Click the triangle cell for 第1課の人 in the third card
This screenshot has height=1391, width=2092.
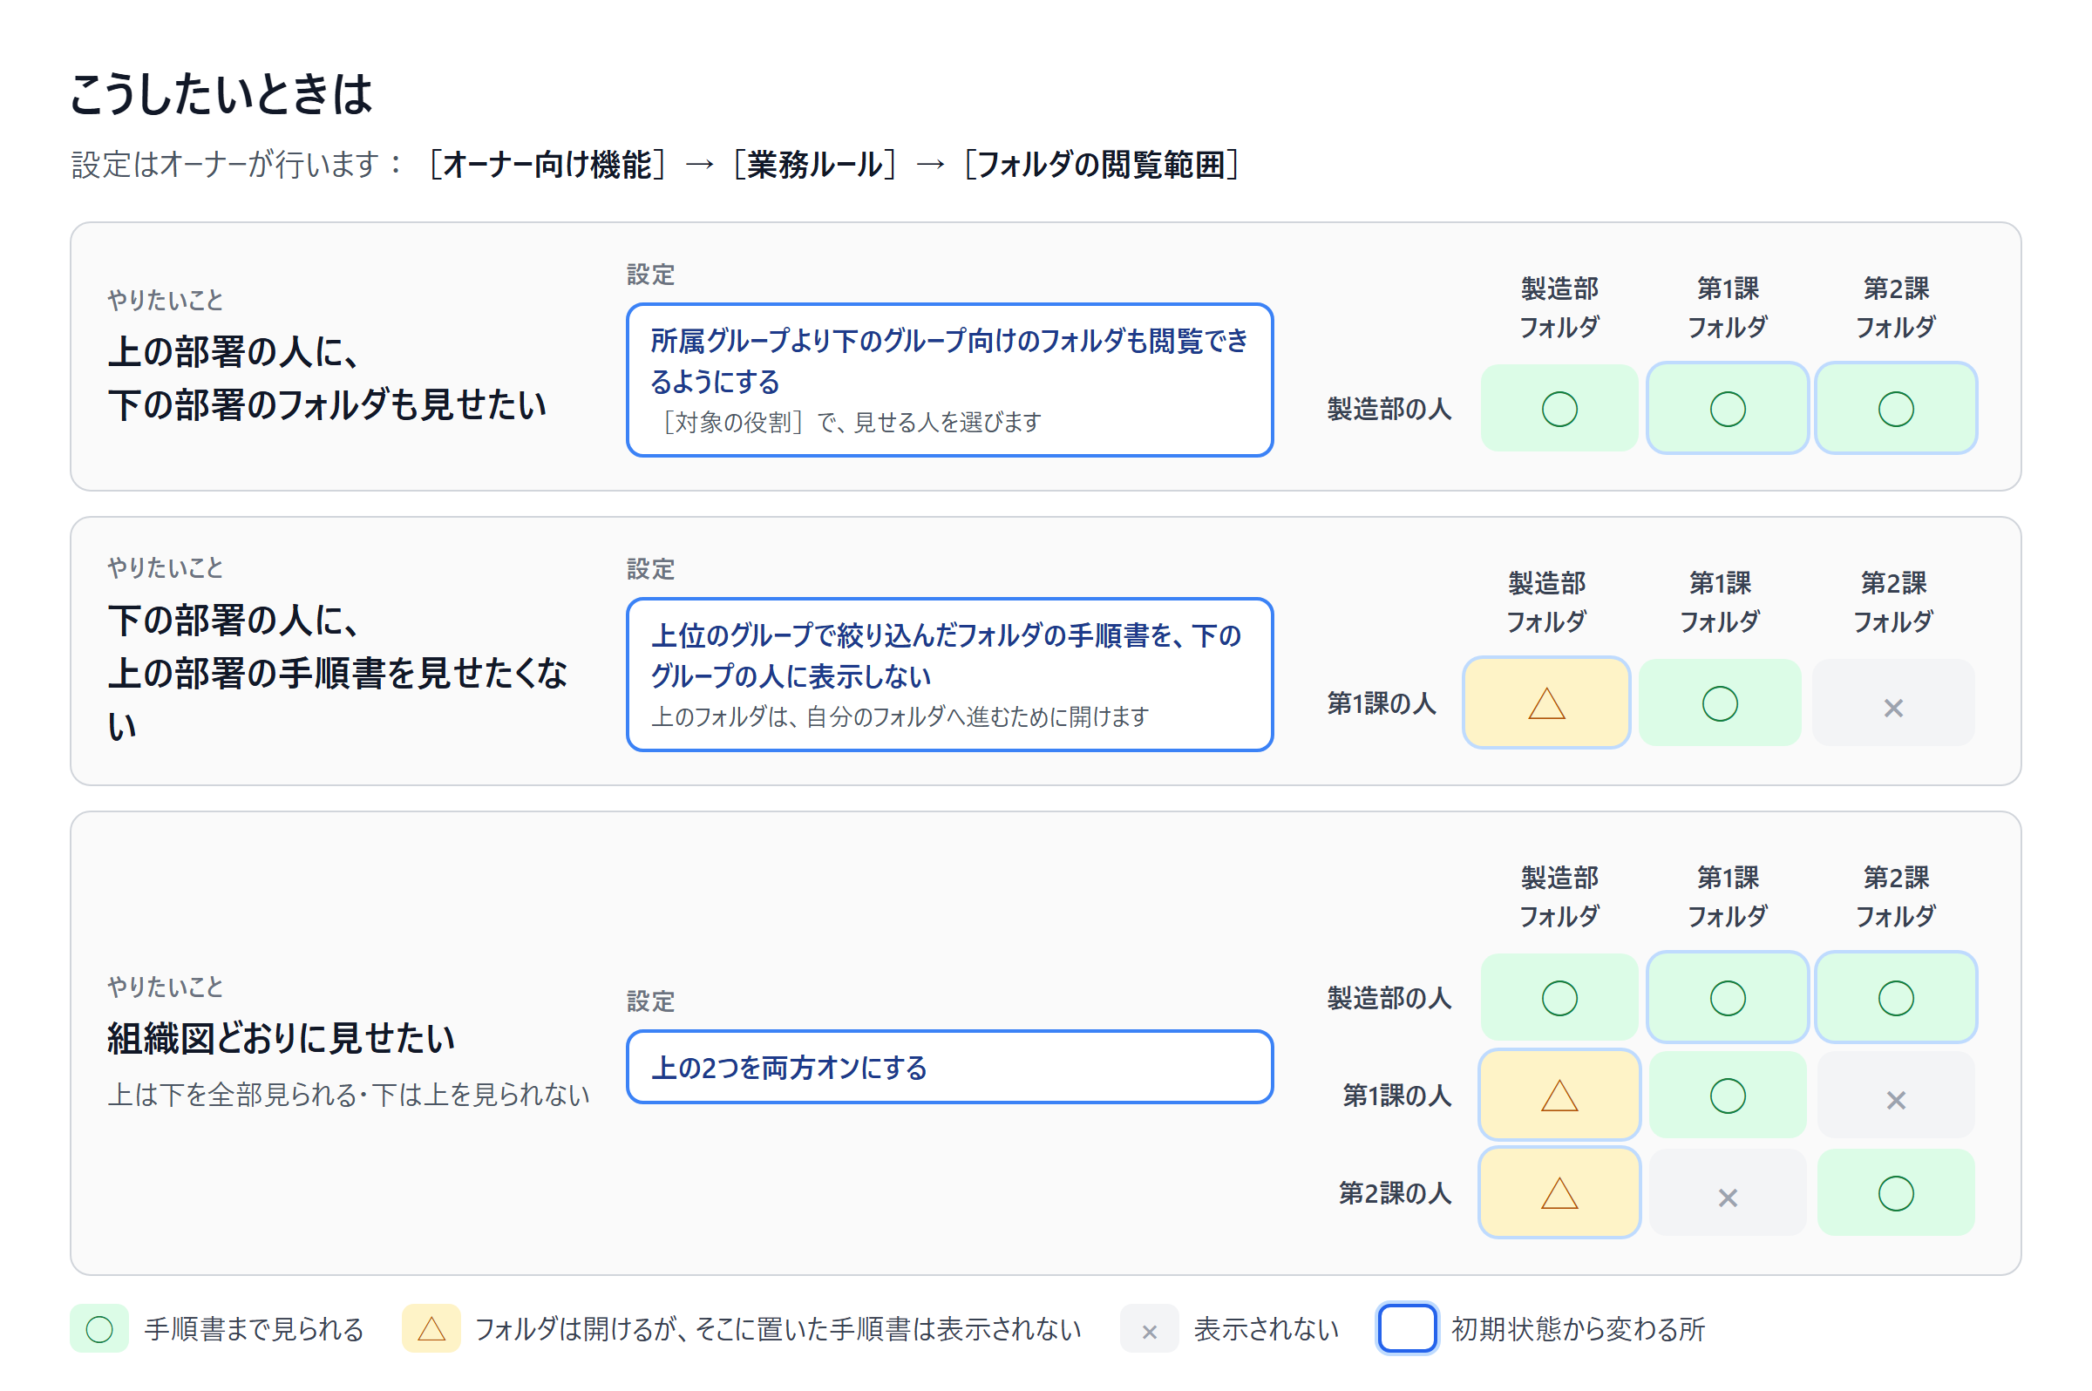[1559, 1095]
